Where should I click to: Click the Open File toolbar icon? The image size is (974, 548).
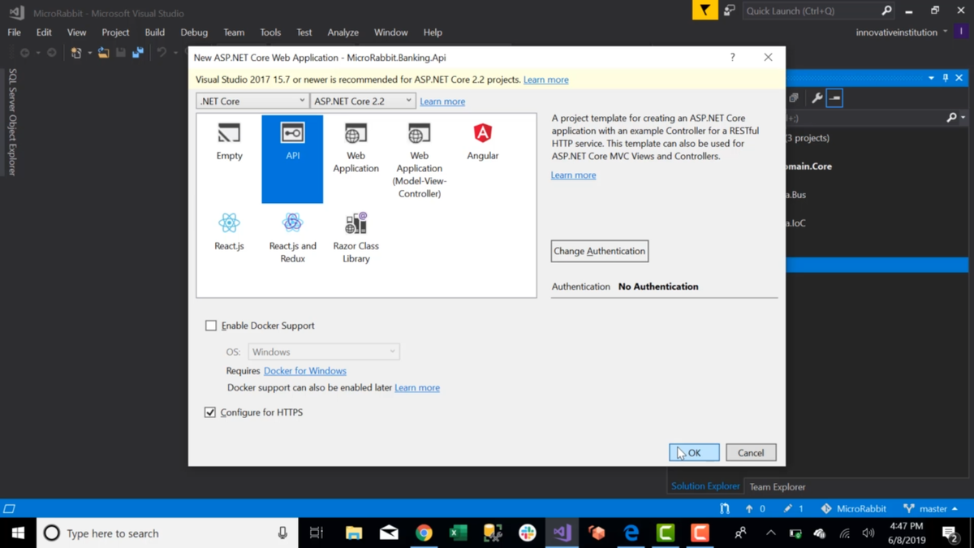(x=103, y=53)
